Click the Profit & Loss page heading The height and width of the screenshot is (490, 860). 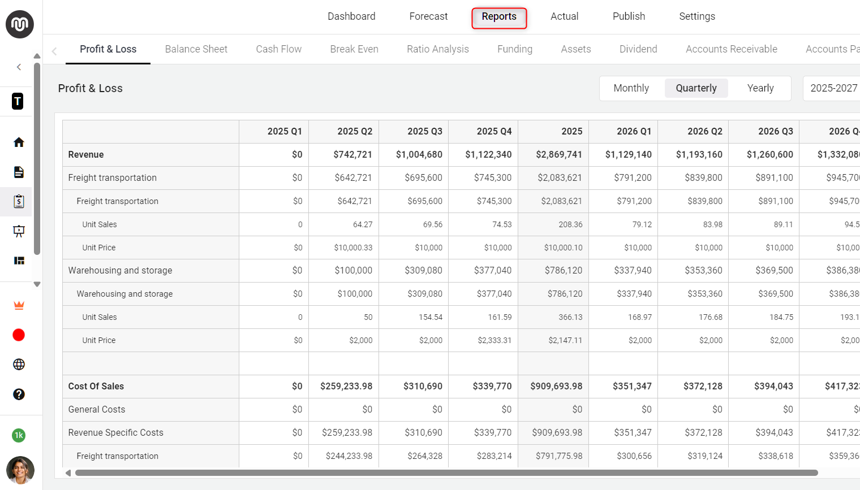coord(91,88)
